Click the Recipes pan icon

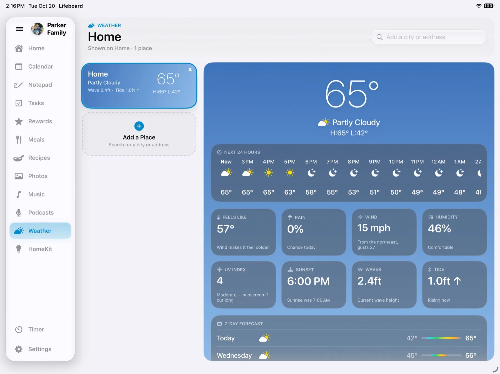(19, 158)
